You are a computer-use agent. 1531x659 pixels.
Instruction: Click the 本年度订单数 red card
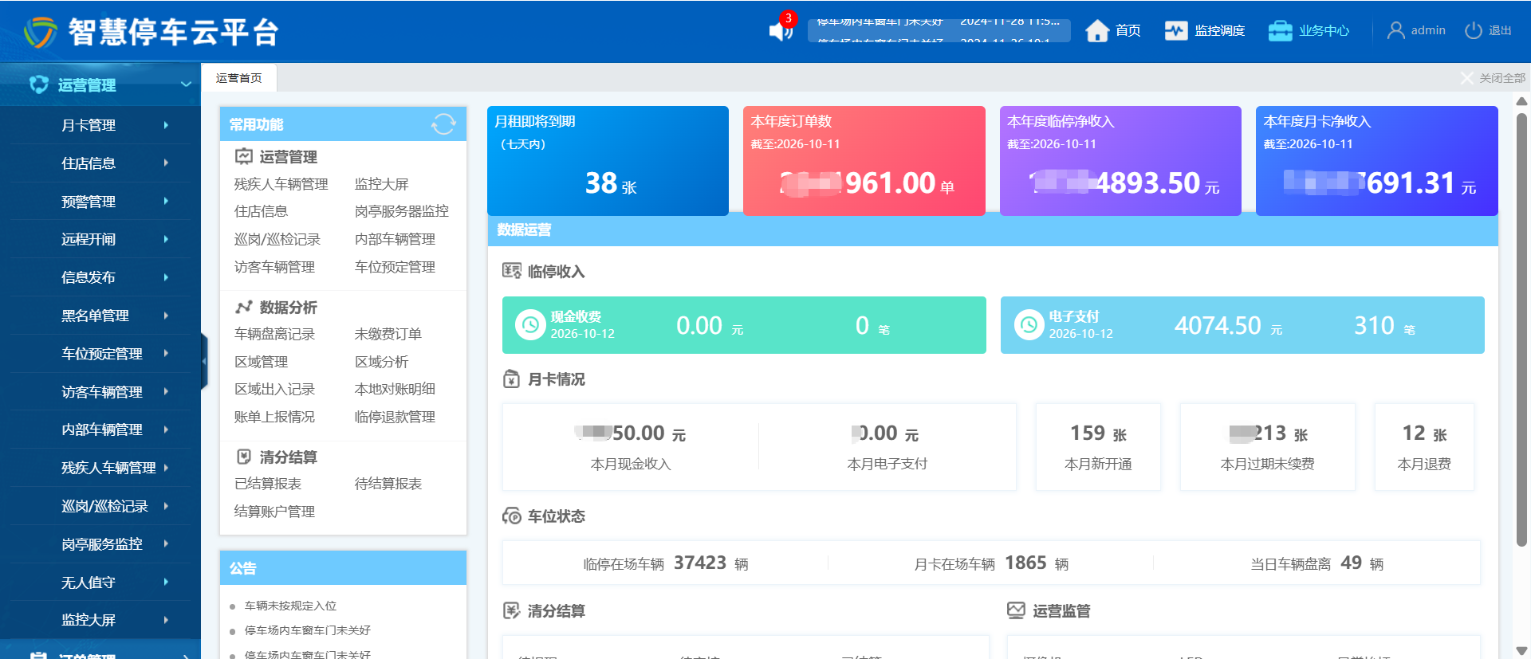864,161
